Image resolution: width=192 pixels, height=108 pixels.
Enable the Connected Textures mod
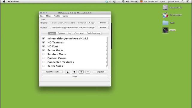(43, 62)
